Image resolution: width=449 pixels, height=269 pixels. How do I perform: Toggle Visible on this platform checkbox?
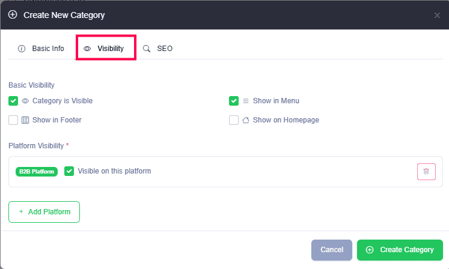click(69, 171)
